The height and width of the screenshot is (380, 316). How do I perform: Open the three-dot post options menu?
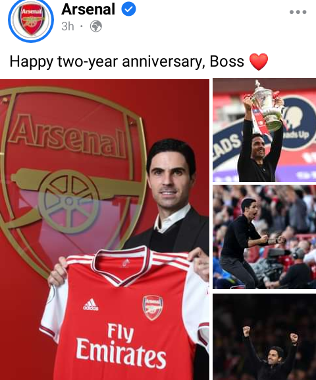point(298,12)
